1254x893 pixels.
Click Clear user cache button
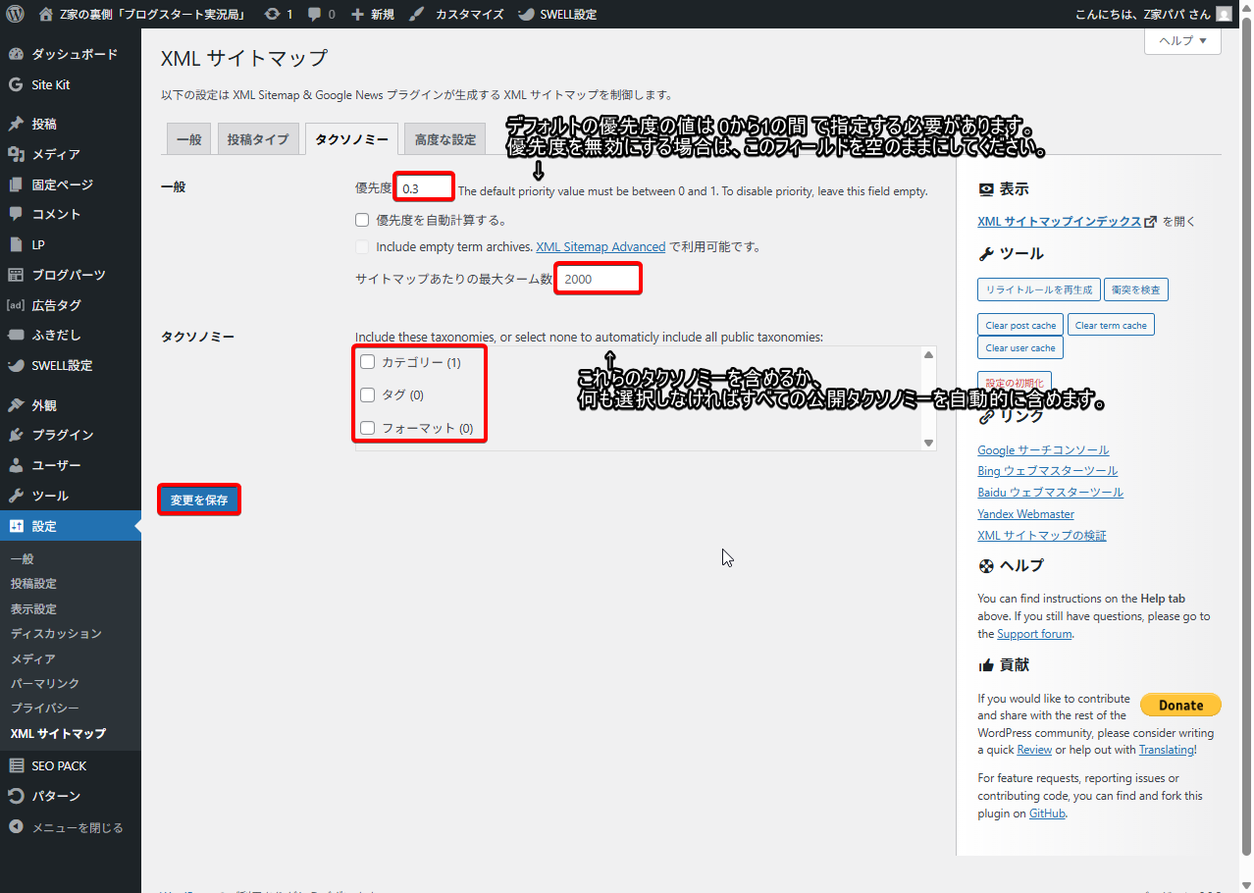tap(1020, 347)
